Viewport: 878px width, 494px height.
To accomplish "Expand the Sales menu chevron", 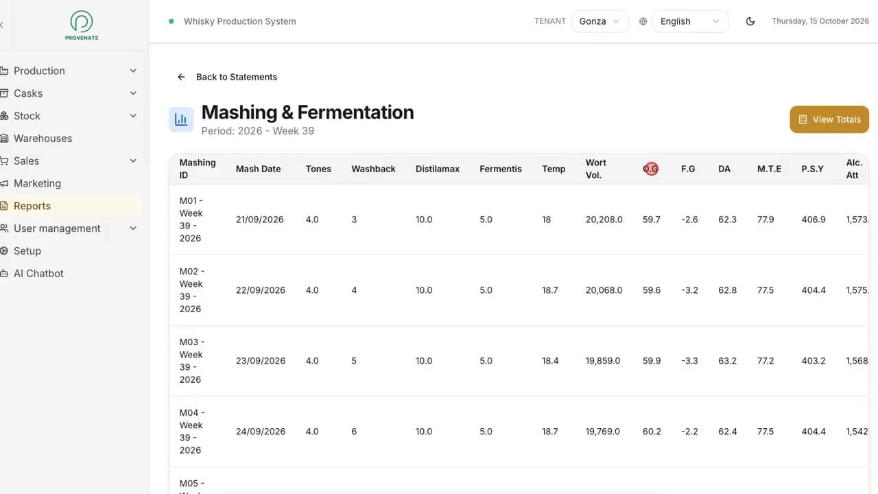I will pyautogui.click(x=133, y=161).
